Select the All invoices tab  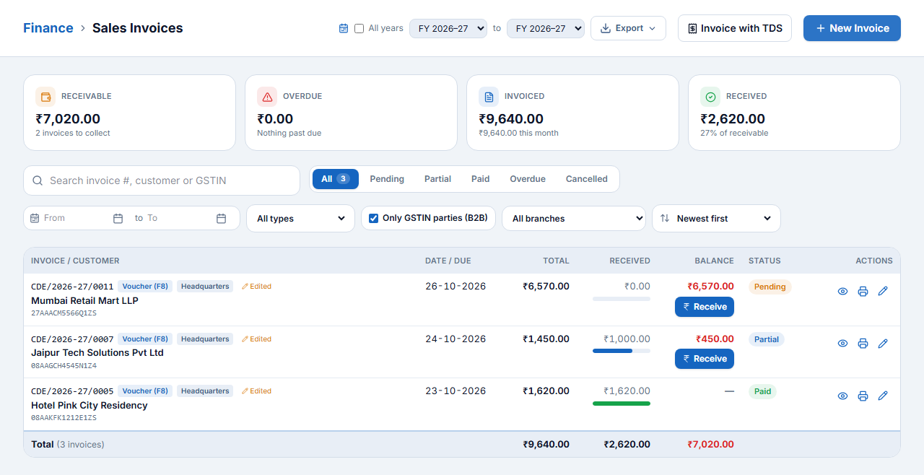336,179
